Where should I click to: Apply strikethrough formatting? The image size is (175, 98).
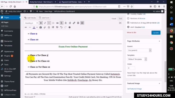(26, 27)
